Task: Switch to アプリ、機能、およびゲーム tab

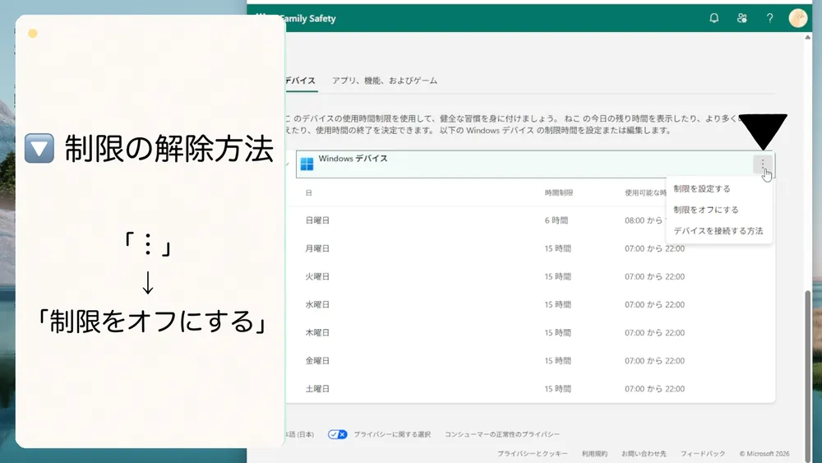Action: 384,81
